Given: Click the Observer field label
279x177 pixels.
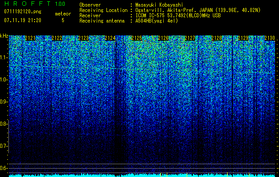Looking at the screenshot, I should [x=90, y=5].
